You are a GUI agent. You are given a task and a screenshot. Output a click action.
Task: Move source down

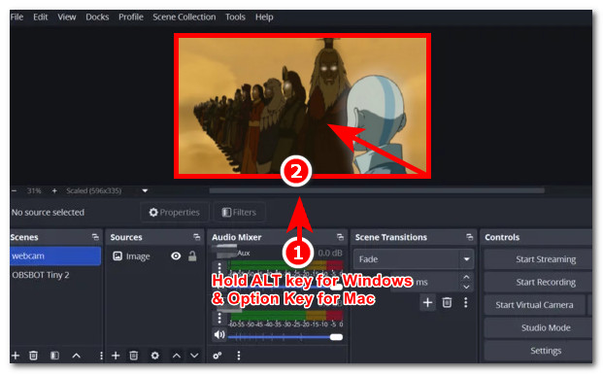coord(194,356)
